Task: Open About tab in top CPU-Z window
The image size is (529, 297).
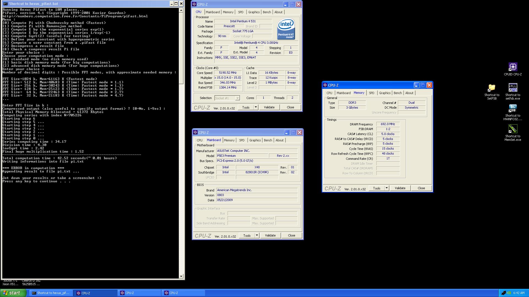Action: [x=278, y=12]
